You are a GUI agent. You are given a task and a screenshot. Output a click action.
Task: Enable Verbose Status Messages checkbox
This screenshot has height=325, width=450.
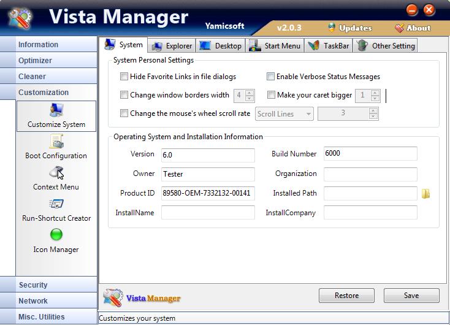coord(270,77)
